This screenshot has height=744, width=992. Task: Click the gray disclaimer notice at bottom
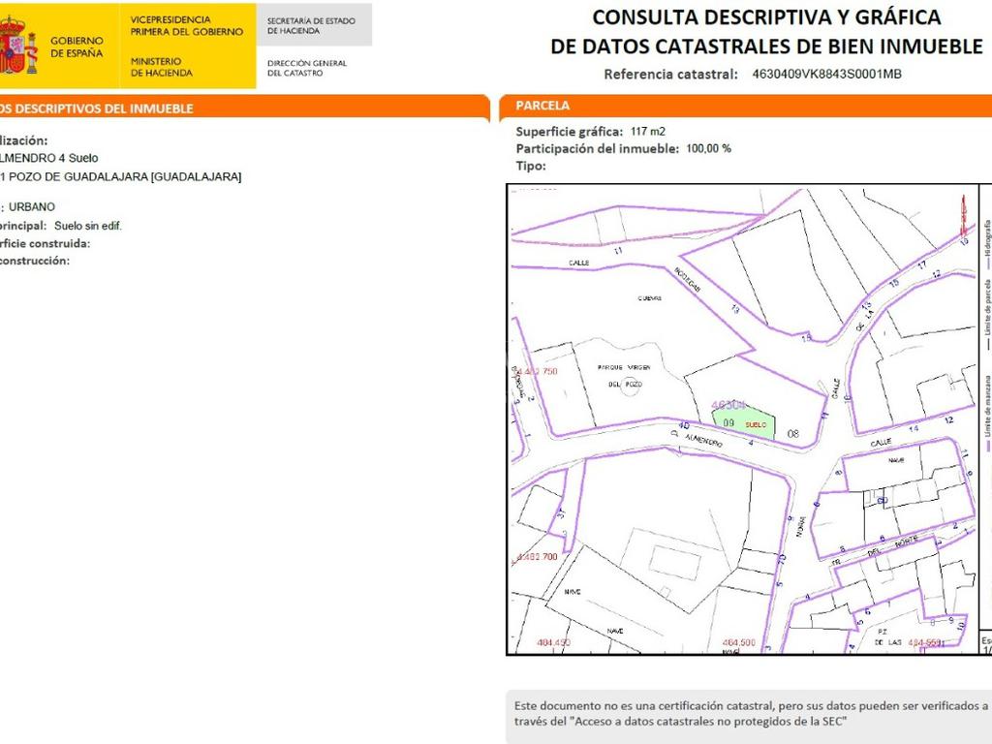click(749, 717)
